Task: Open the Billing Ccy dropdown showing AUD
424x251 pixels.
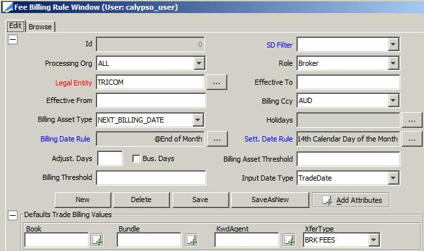Action: [393, 100]
